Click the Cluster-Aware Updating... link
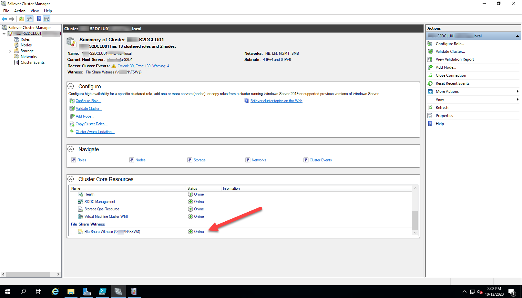The image size is (522, 298). (95, 132)
